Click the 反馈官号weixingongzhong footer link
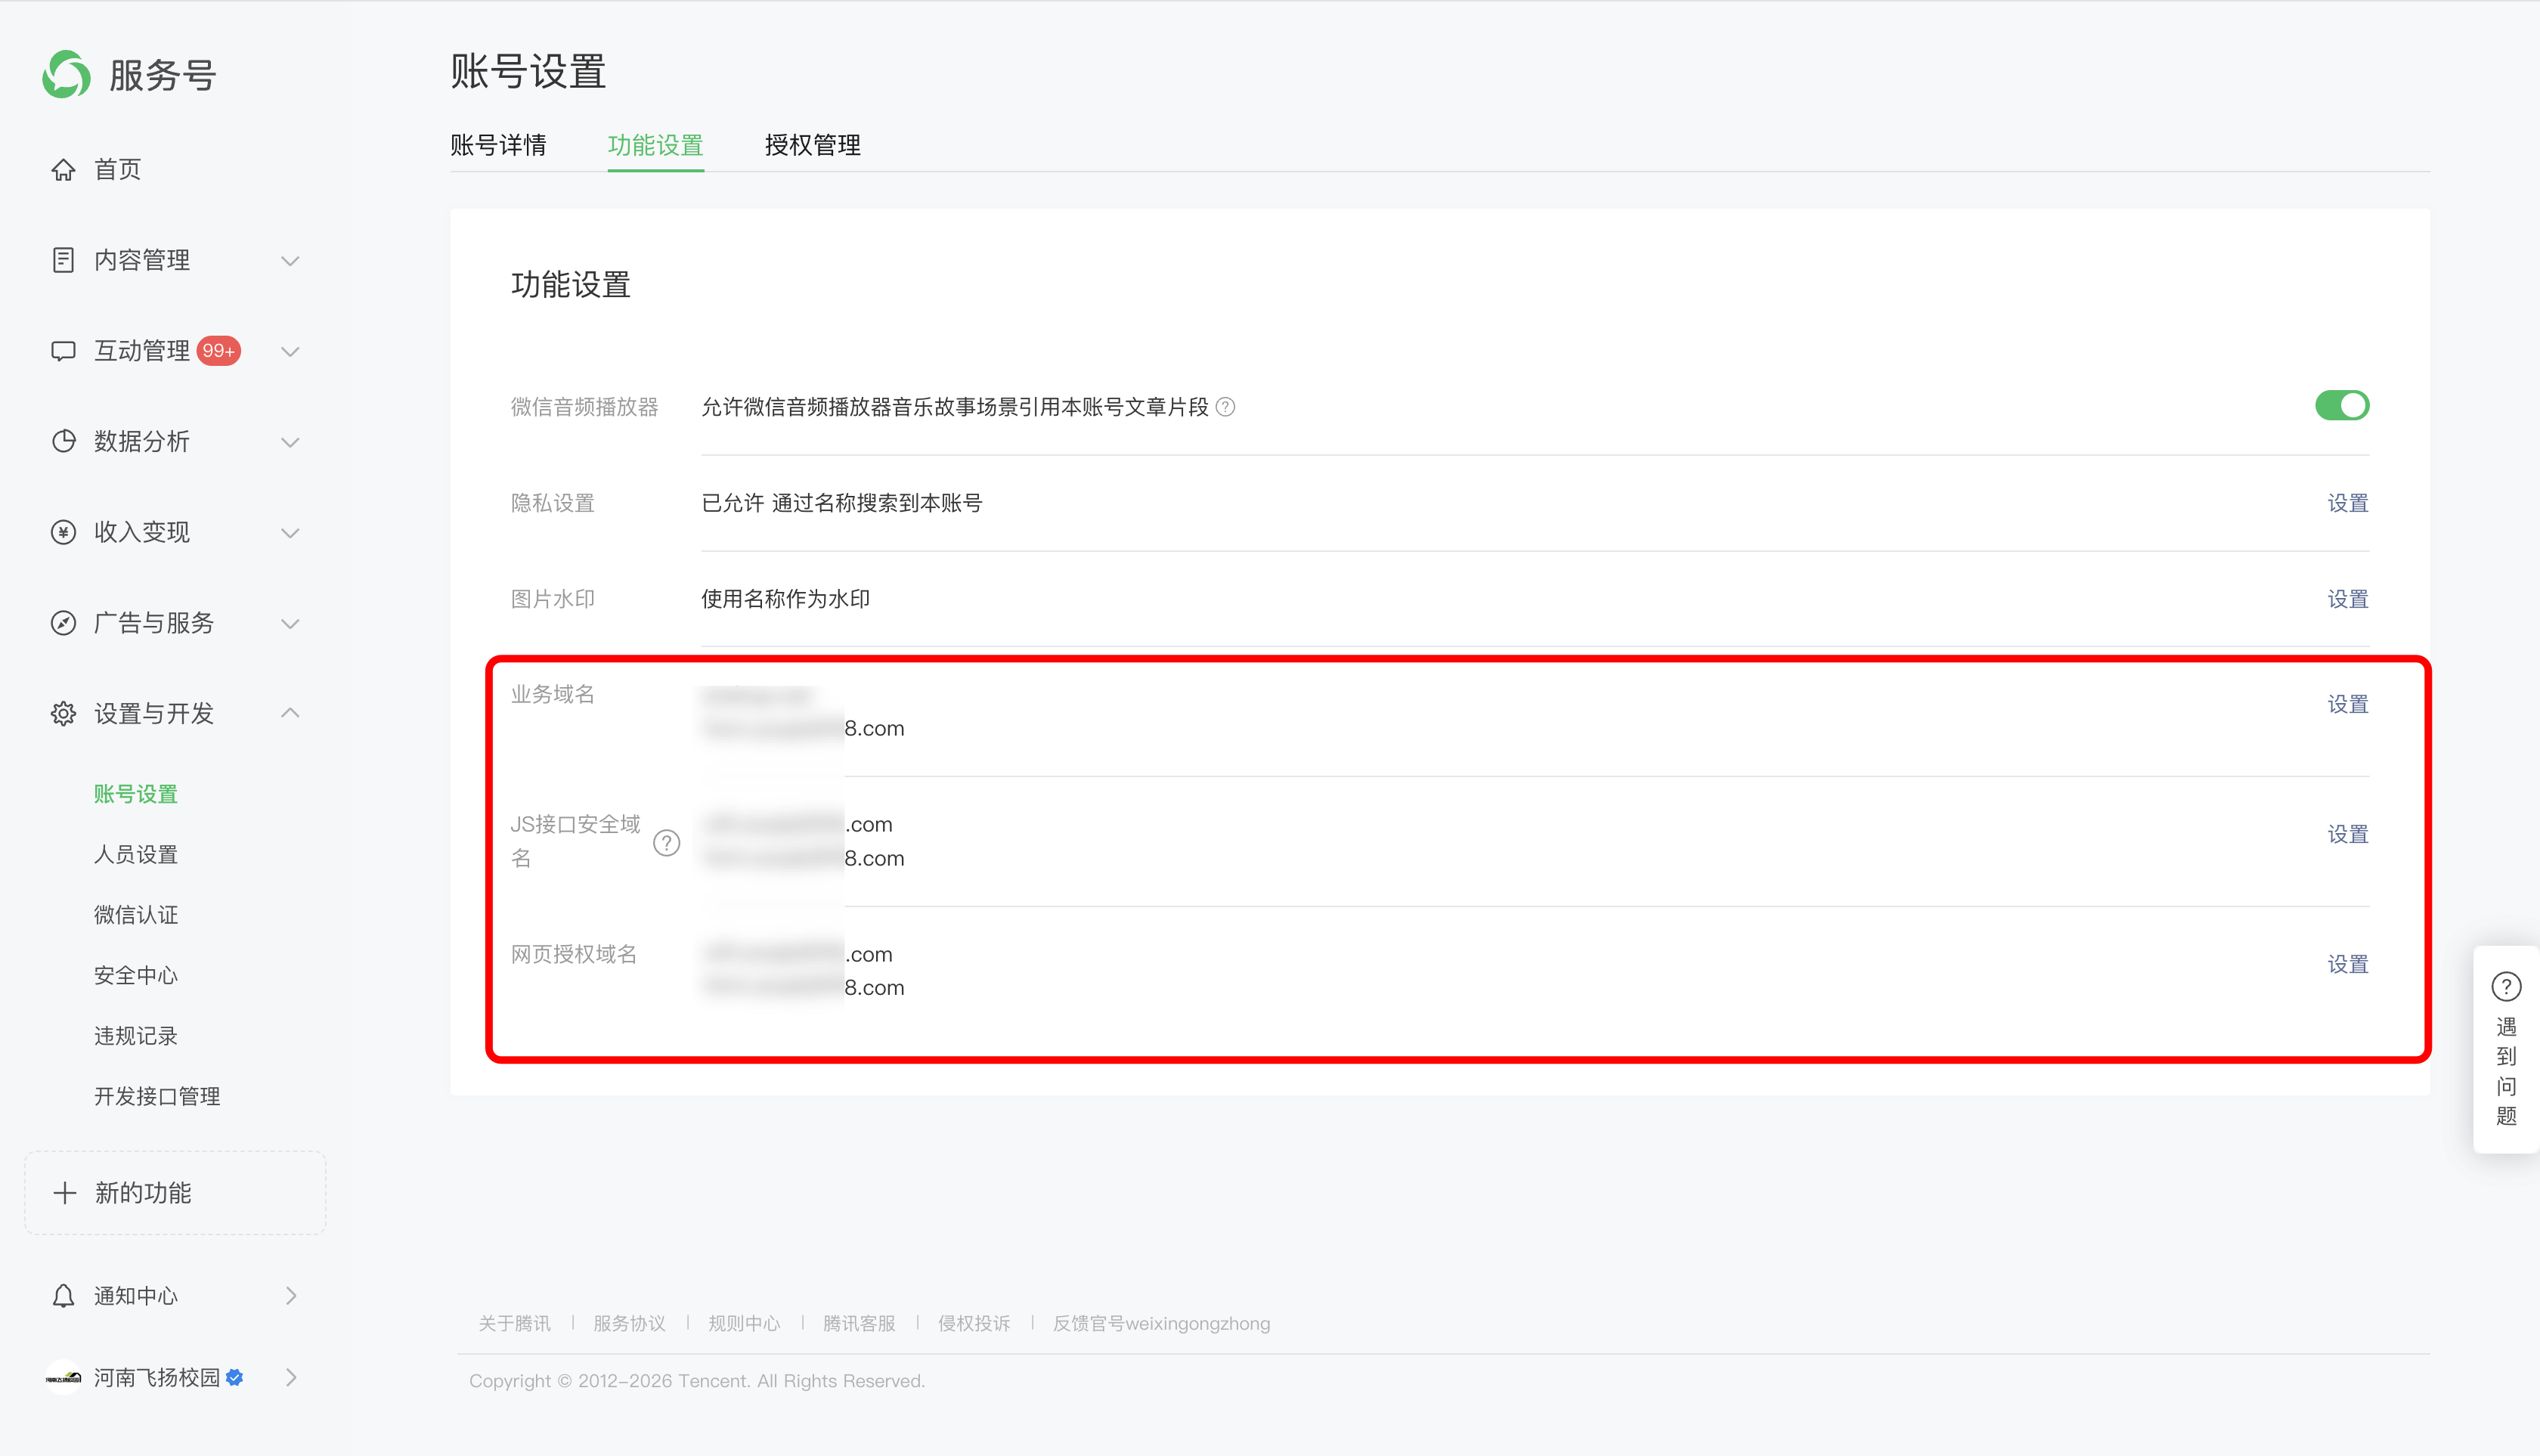The height and width of the screenshot is (1456, 2540). point(1161,1323)
